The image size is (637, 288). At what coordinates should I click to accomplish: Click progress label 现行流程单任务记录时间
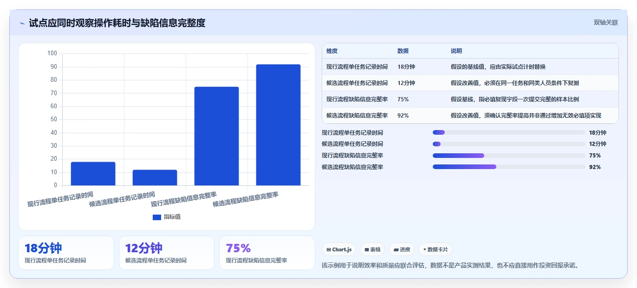point(352,133)
